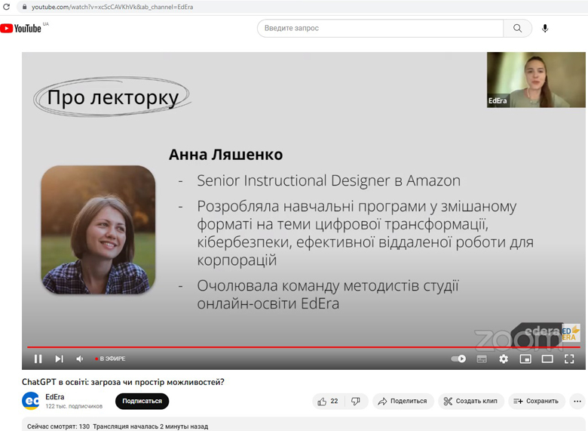Open player settings gear

504,359
